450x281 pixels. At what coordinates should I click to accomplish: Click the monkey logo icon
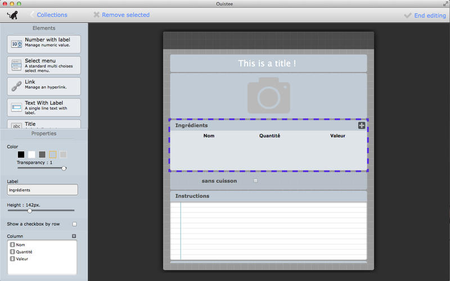12,15
